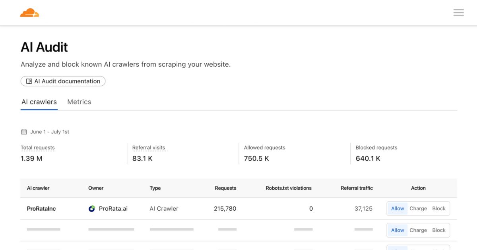Viewport: 477px width, 250px height.
Task: Click Charge action in the second crawler row
Action: [418, 230]
